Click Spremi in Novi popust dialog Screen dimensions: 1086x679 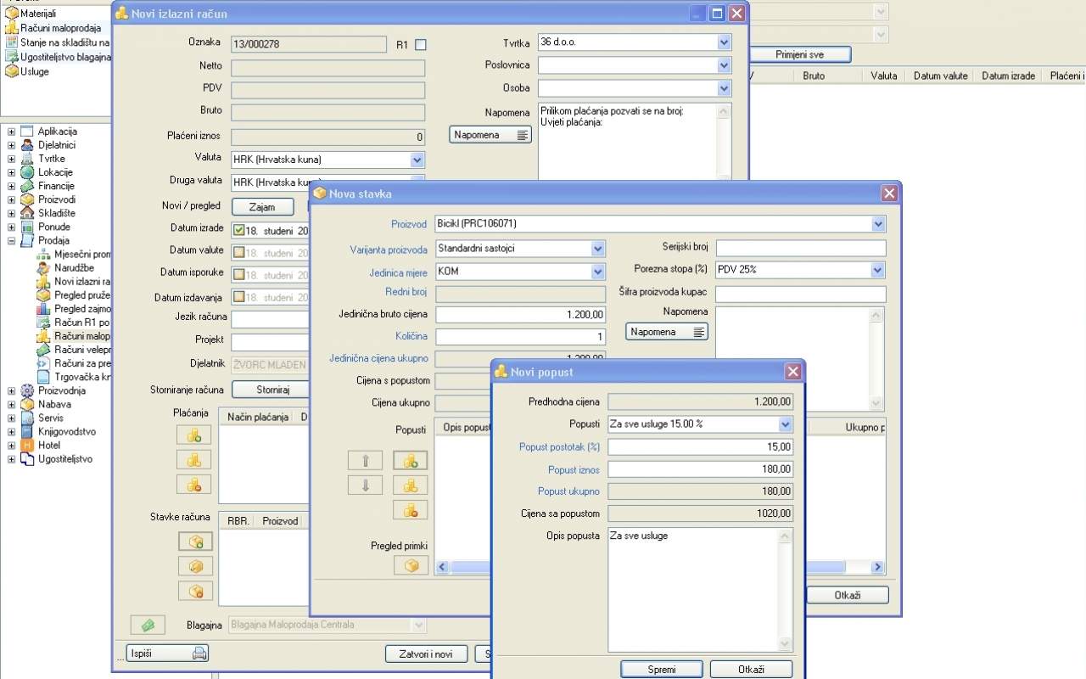pyautogui.click(x=662, y=670)
